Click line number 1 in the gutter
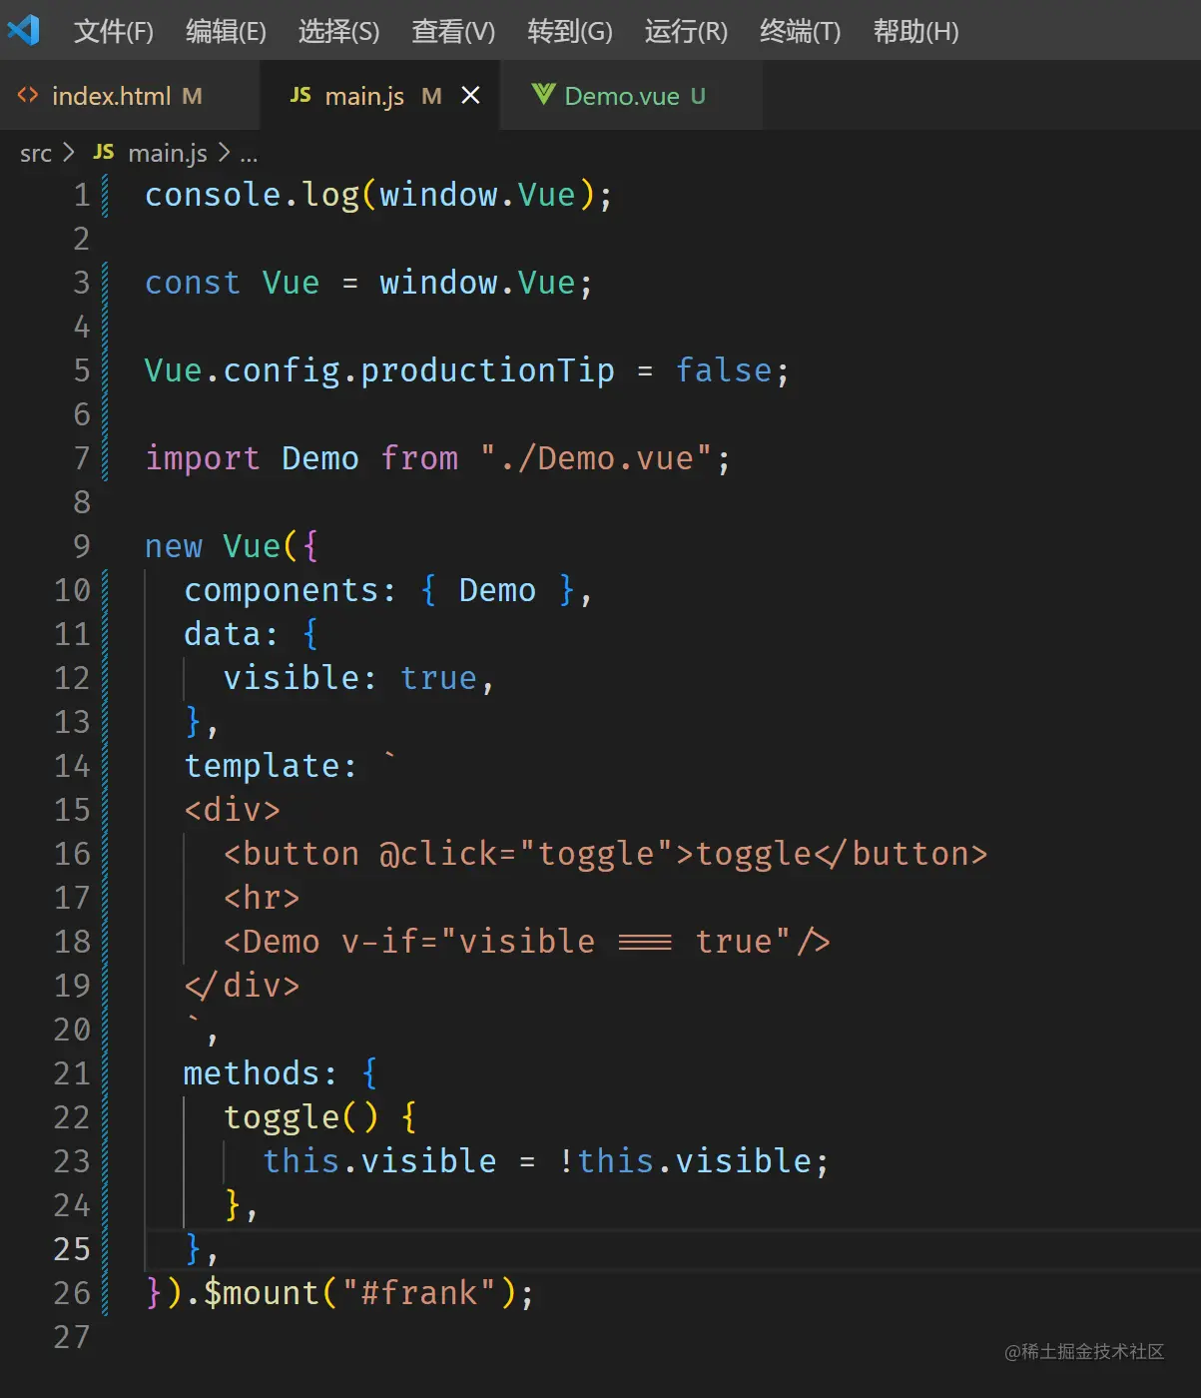 [x=82, y=195]
